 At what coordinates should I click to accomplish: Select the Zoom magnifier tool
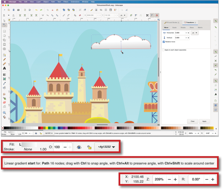[x=4, y=113]
